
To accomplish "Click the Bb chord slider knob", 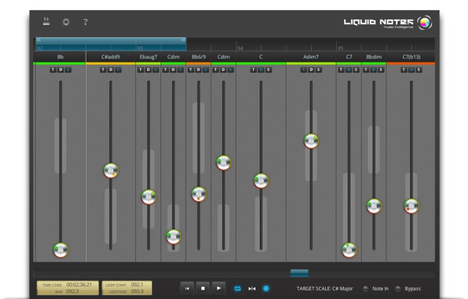I will pyautogui.click(x=61, y=250).
